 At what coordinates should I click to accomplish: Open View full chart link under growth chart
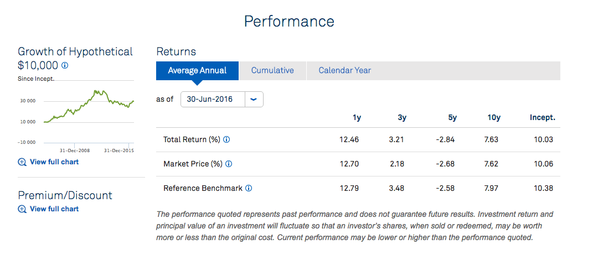54,162
